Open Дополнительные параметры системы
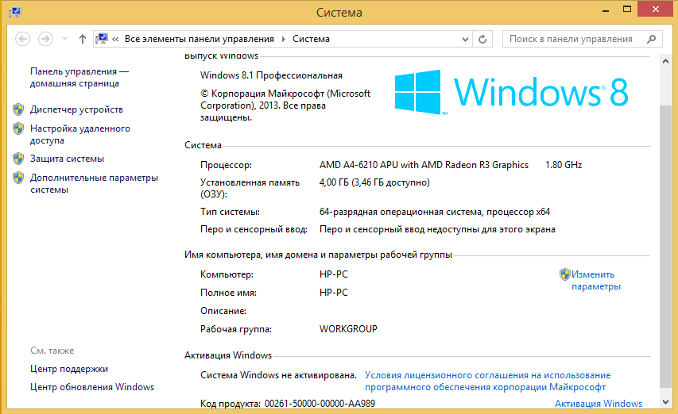Image resolution: width=678 pixels, height=414 pixels. point(94,184)
